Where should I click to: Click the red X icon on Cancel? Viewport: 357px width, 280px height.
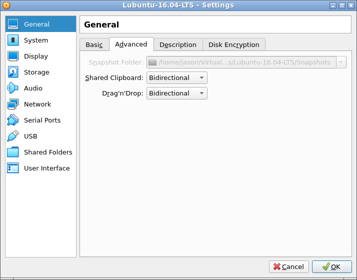click(x=277, y=266)
